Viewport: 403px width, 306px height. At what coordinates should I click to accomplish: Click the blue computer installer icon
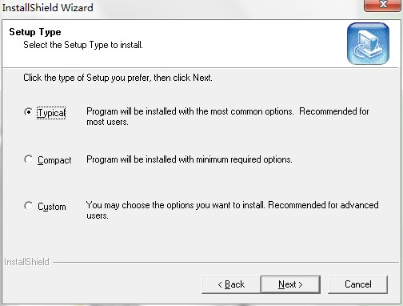[x=368, y=43]
